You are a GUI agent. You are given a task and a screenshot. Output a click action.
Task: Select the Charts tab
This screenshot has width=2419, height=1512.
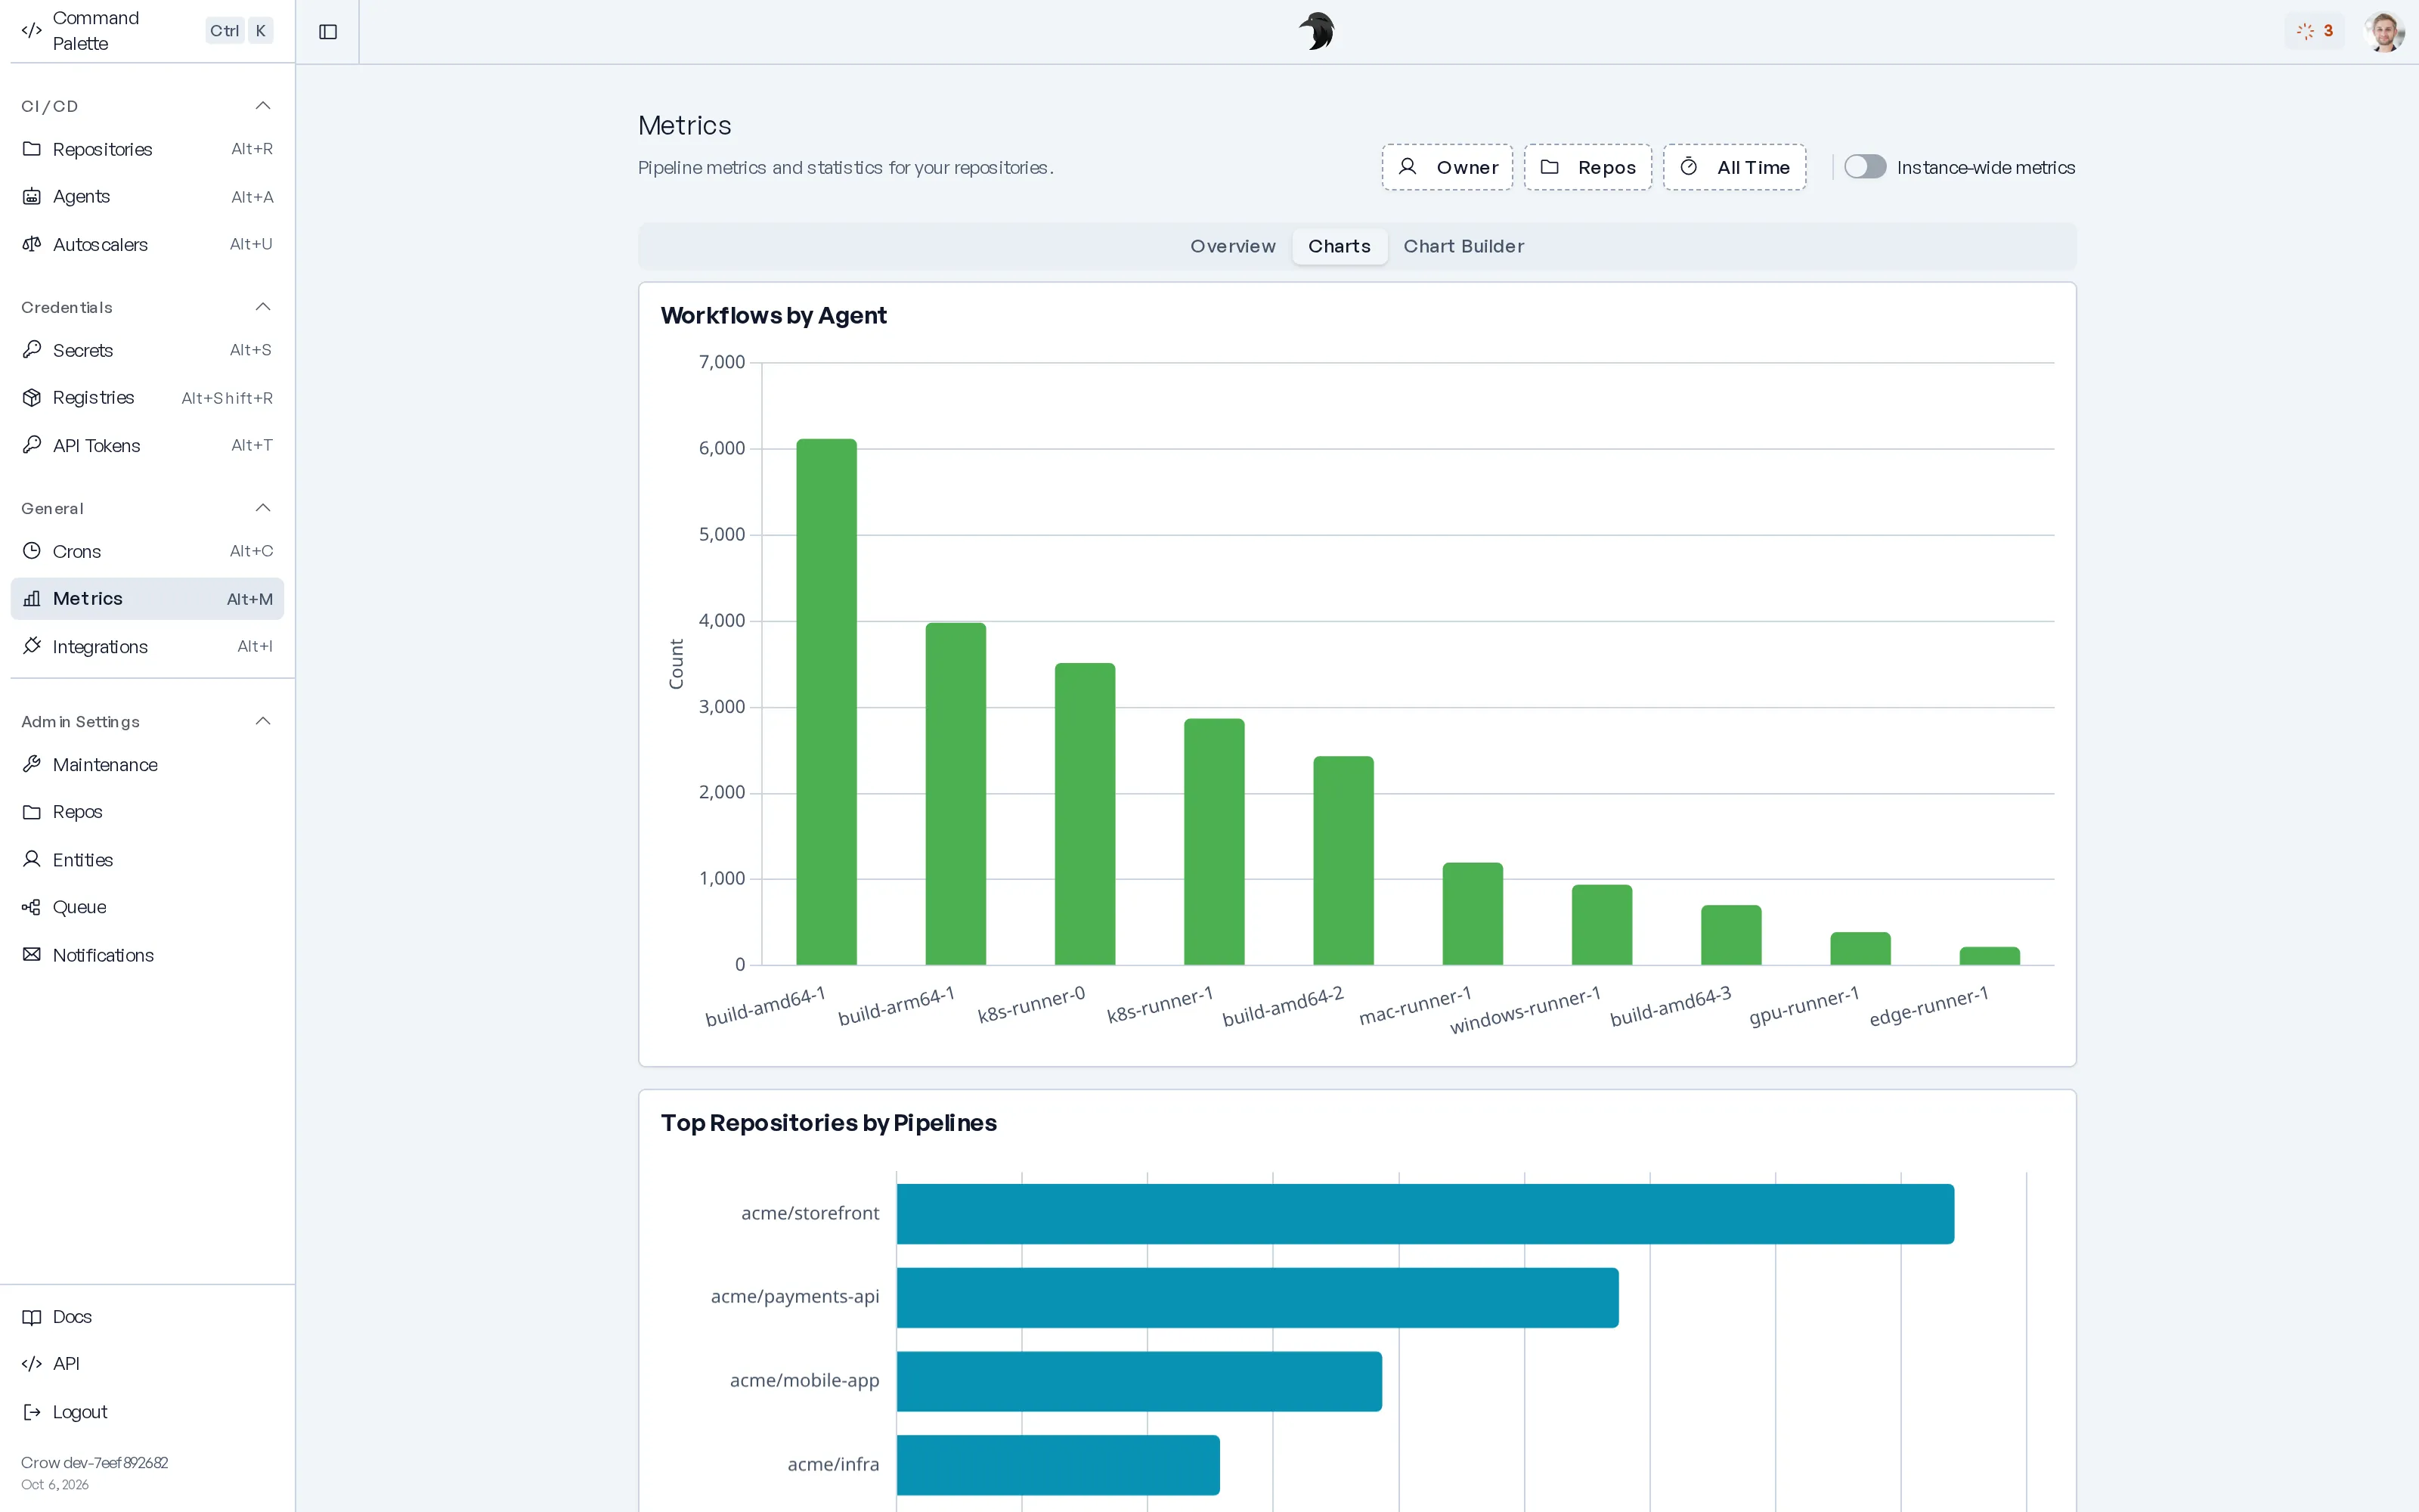[1340, 247]
